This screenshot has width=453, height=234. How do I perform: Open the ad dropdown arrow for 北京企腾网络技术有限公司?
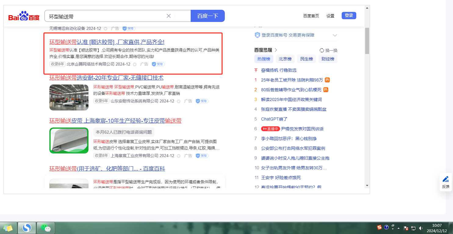(x=135, y=64)
